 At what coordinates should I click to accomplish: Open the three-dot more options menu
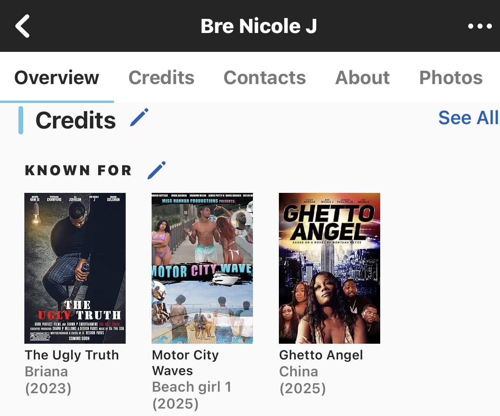coord(480,26)
